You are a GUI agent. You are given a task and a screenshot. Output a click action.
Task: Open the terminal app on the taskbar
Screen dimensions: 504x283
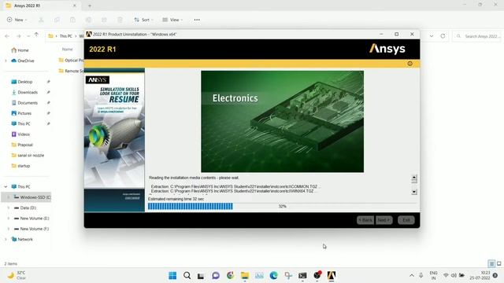[302, 275]
